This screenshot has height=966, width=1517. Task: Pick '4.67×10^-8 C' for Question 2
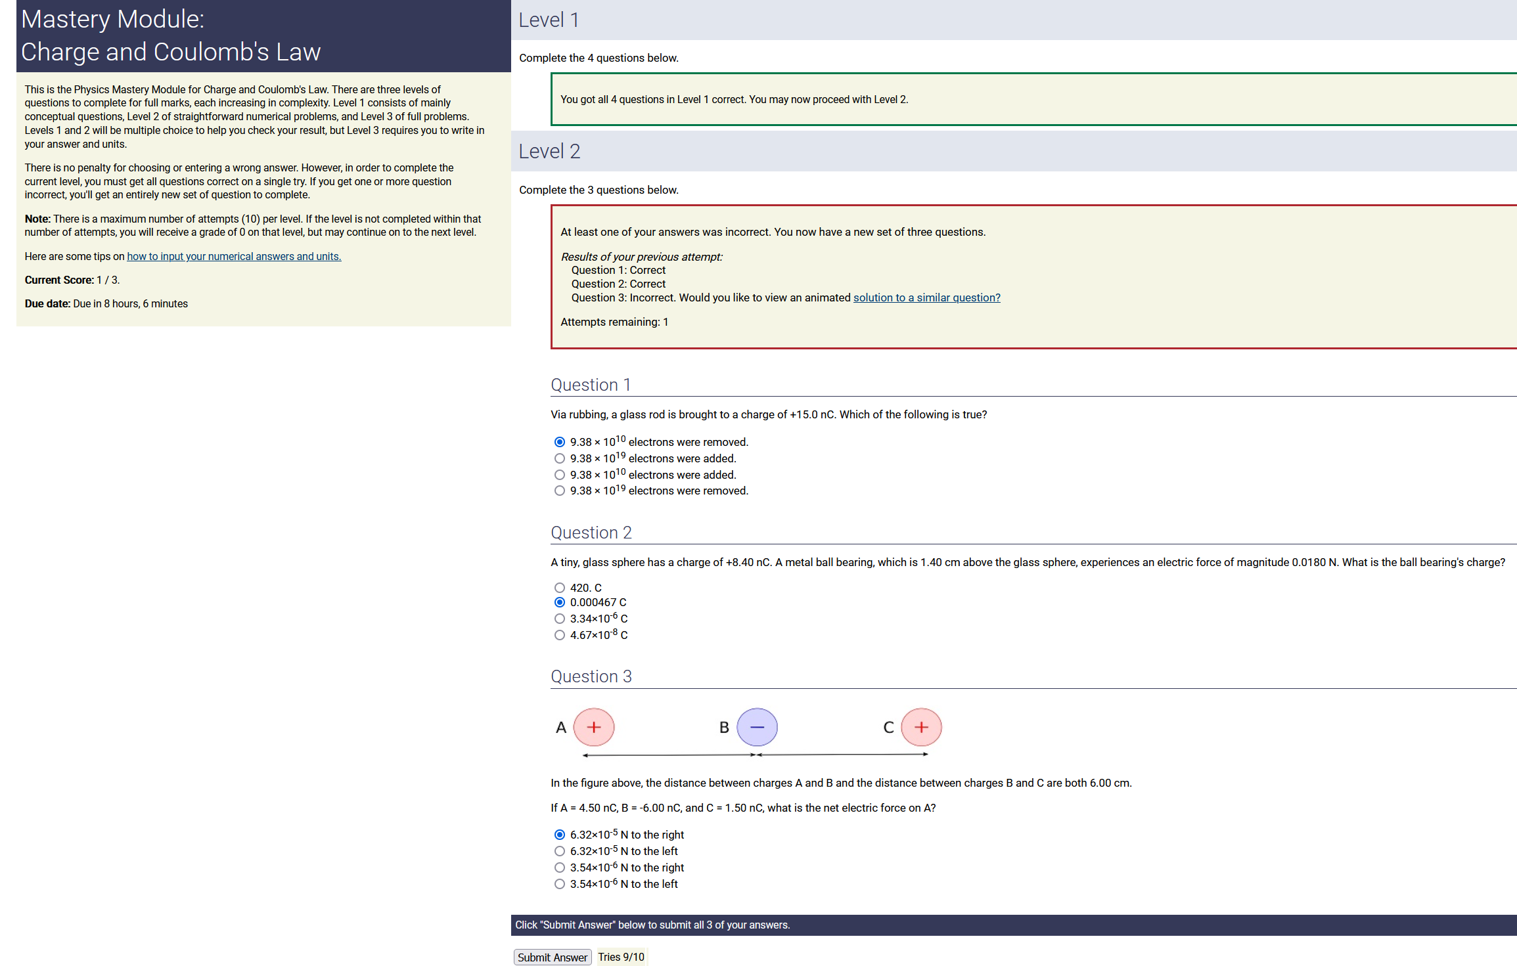[x=559, y=635]
